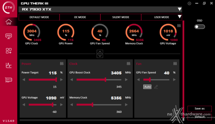The width and height of the screenshot is (215, 124).
Task: Open the utilities download sidebar icon
Action: pos(9,51)
